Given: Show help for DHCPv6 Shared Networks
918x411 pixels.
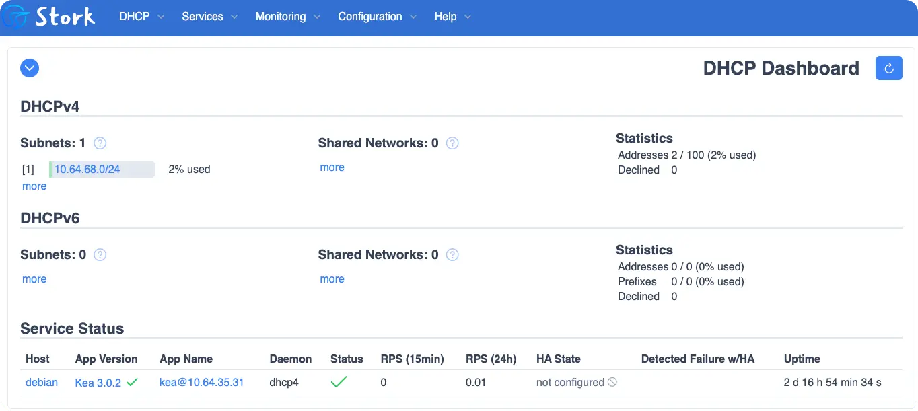Looking at the screenshot, I should 452,255.
